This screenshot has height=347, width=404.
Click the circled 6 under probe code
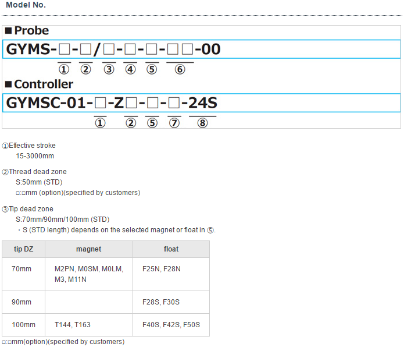(180, 69)
